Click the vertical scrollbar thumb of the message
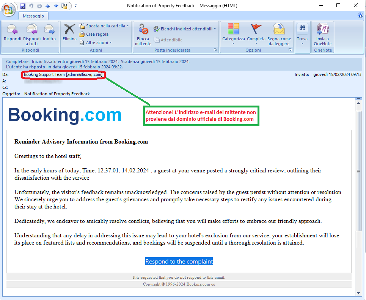366x300 pixels. tap(358, 171)
